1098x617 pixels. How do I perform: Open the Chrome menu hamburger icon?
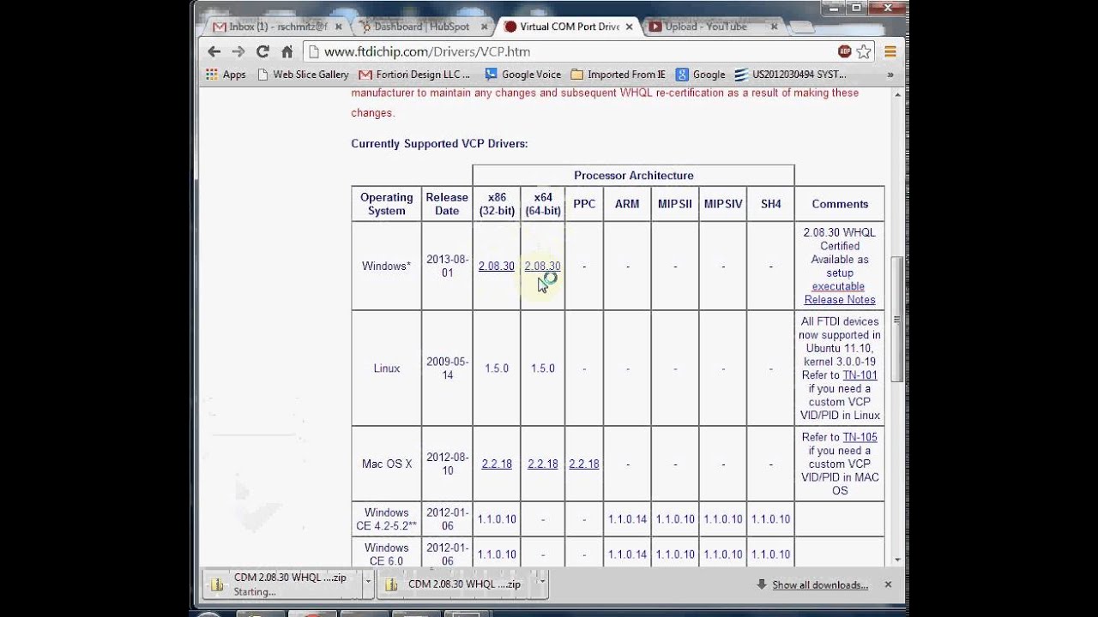tap(890, 51)
